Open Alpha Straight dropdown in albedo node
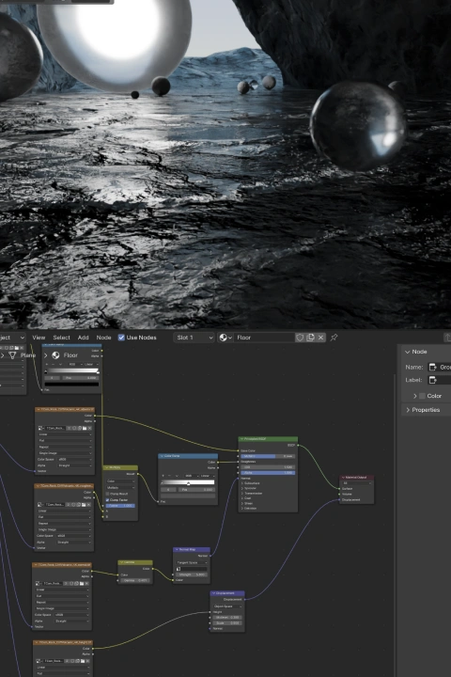Viewport: 451px width, 677px height. (x=74, y=465)
